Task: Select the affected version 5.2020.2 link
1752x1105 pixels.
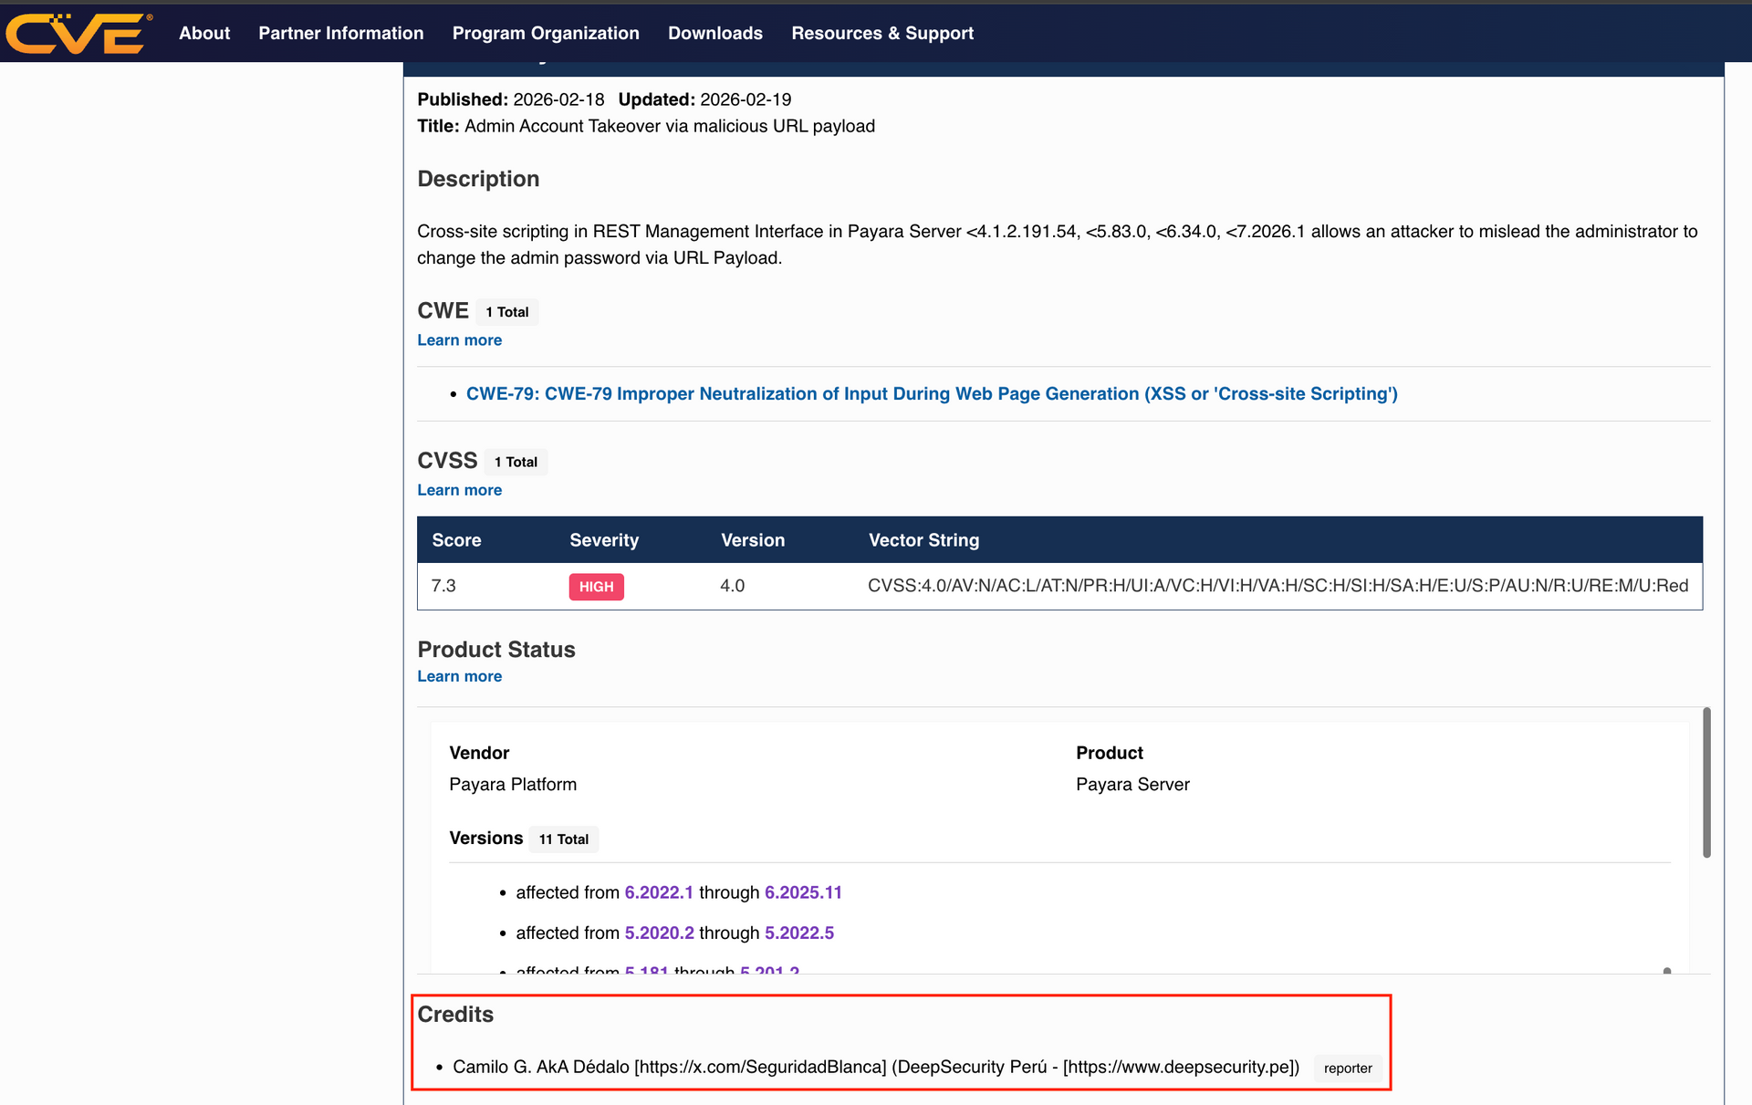Action: pyautogui.click(x=659, y=933)
